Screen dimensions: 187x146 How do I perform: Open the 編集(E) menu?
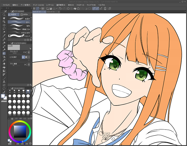pyautogui.click(x=15, y=5)
